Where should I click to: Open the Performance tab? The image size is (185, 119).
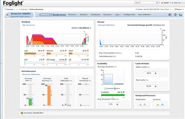(59, 15)
